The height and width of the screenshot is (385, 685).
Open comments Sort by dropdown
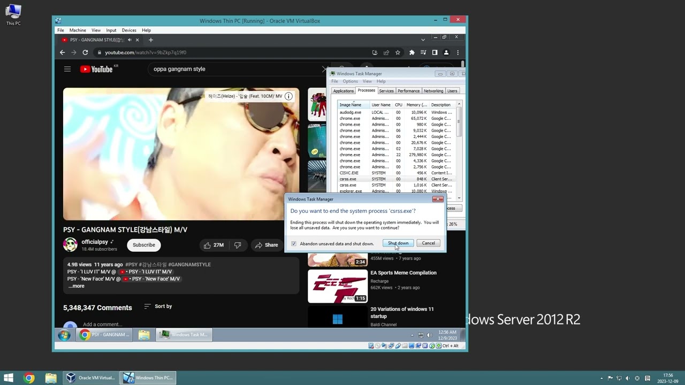click(x=158, y=306)
